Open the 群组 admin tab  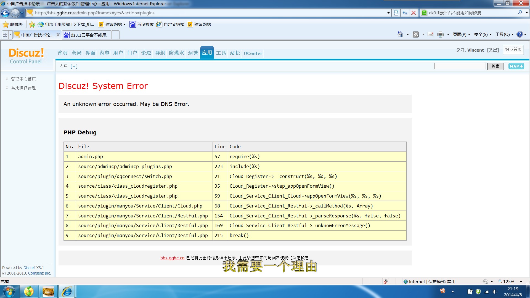160,53
